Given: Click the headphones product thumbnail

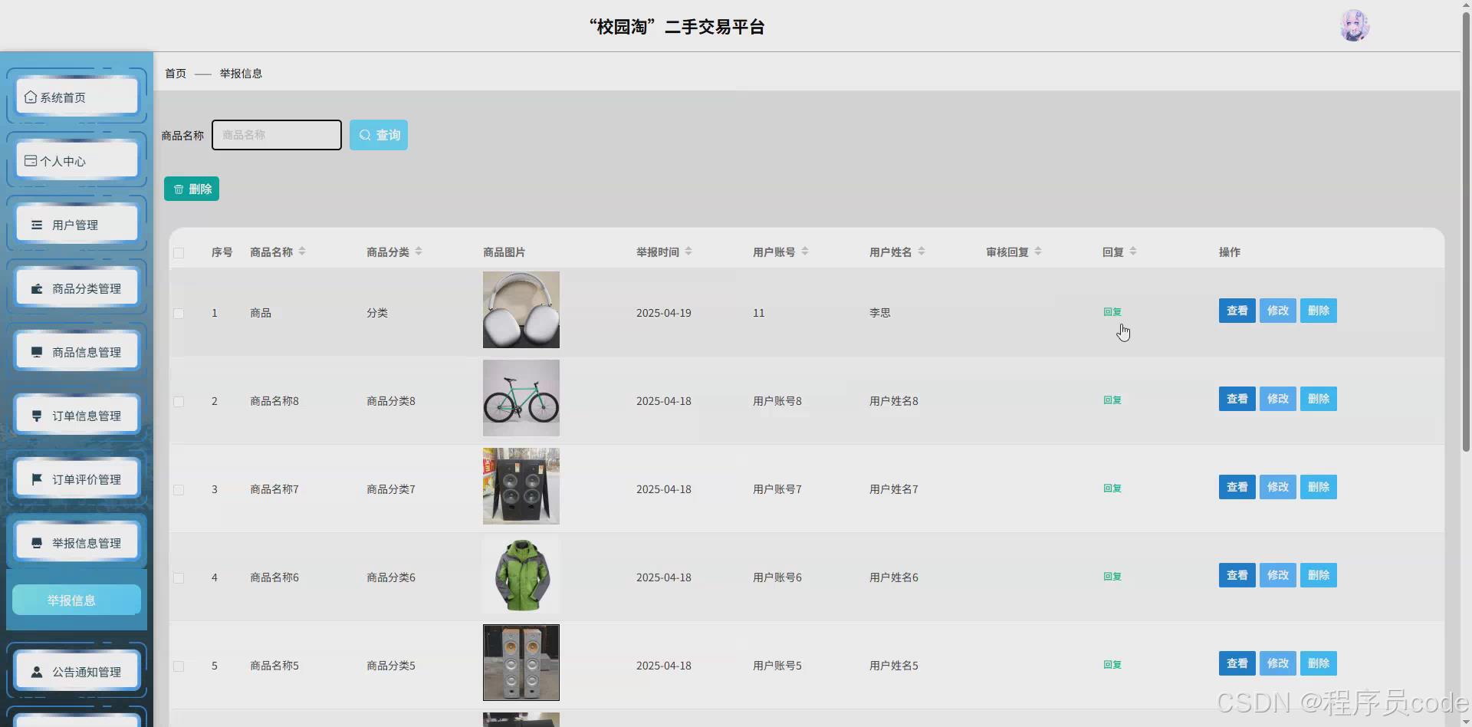Looking at the screenshot, I should (520, 309).
